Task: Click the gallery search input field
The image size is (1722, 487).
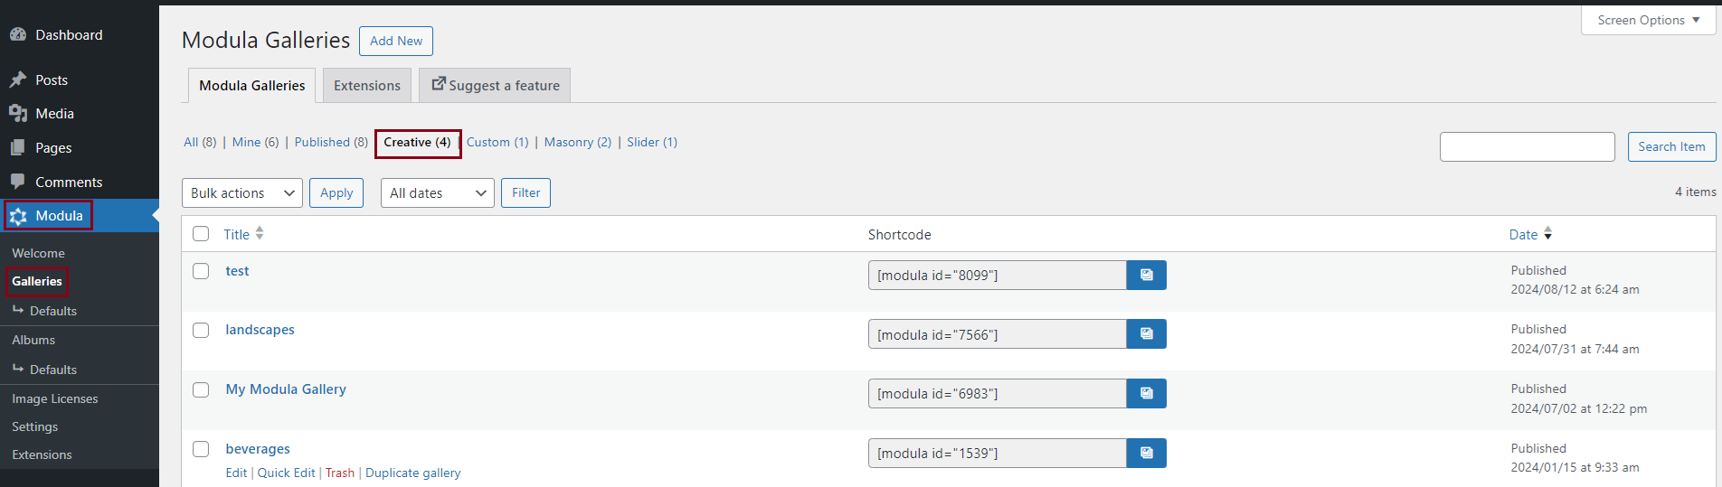Action: pos(1527,147)
